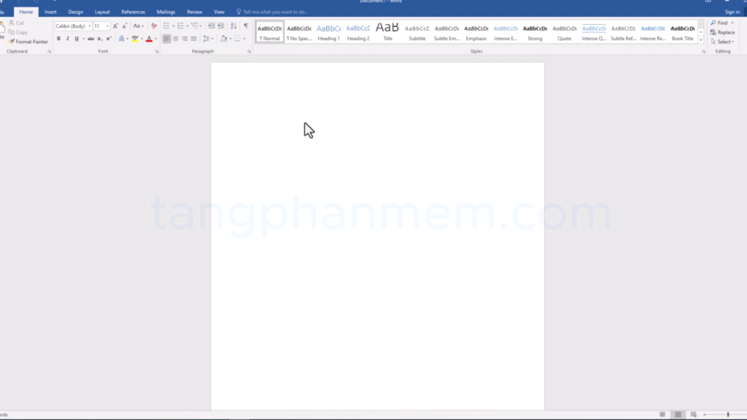
Task: Click the Borders grid icon
Action: 237,39
